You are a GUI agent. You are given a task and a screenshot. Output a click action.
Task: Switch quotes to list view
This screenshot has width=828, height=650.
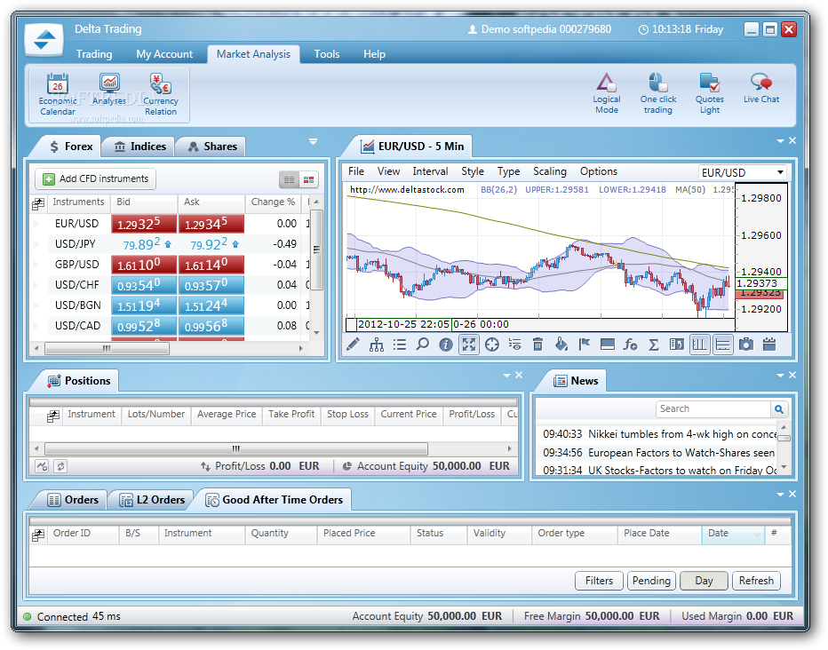point(289,180)
